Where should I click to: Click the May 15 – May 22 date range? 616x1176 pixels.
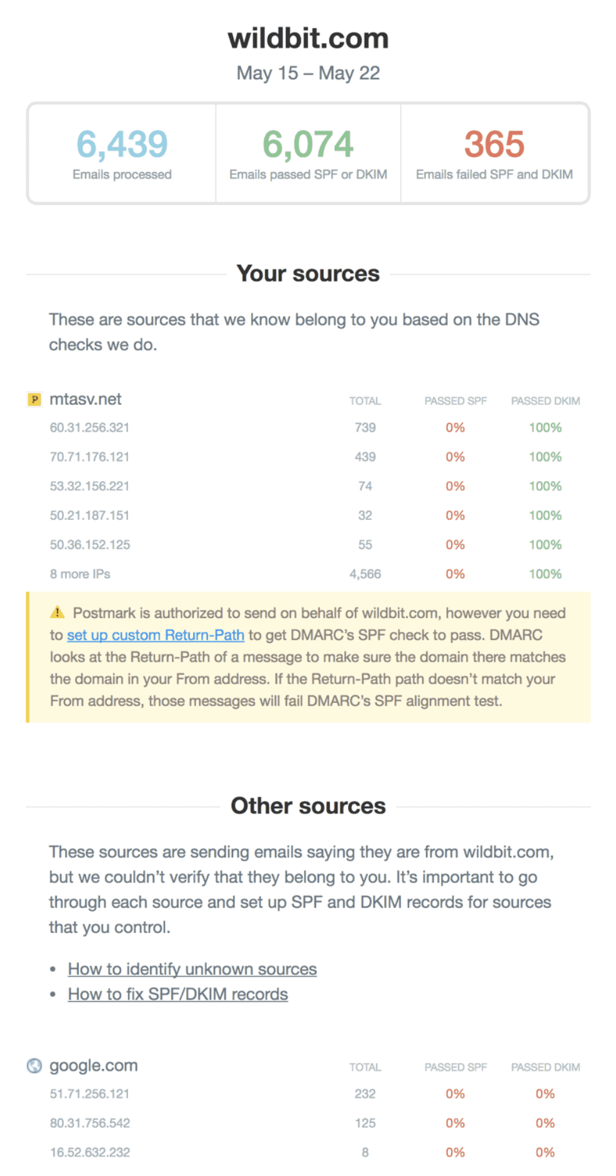point(308,73)
